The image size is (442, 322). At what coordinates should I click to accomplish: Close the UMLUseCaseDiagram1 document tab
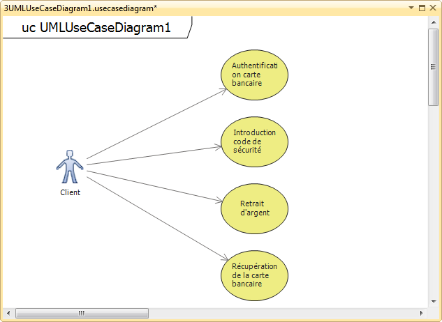[x=433, y=8]
